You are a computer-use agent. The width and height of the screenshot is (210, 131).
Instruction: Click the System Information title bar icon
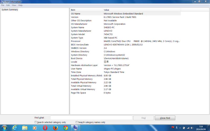tap(1, 2)
